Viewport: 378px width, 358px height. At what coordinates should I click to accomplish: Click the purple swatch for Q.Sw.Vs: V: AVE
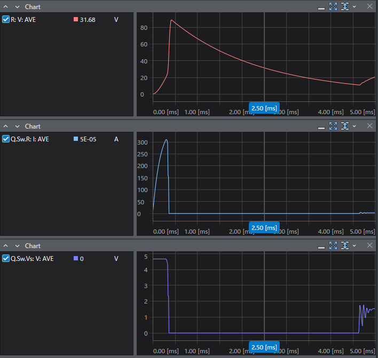76,258
